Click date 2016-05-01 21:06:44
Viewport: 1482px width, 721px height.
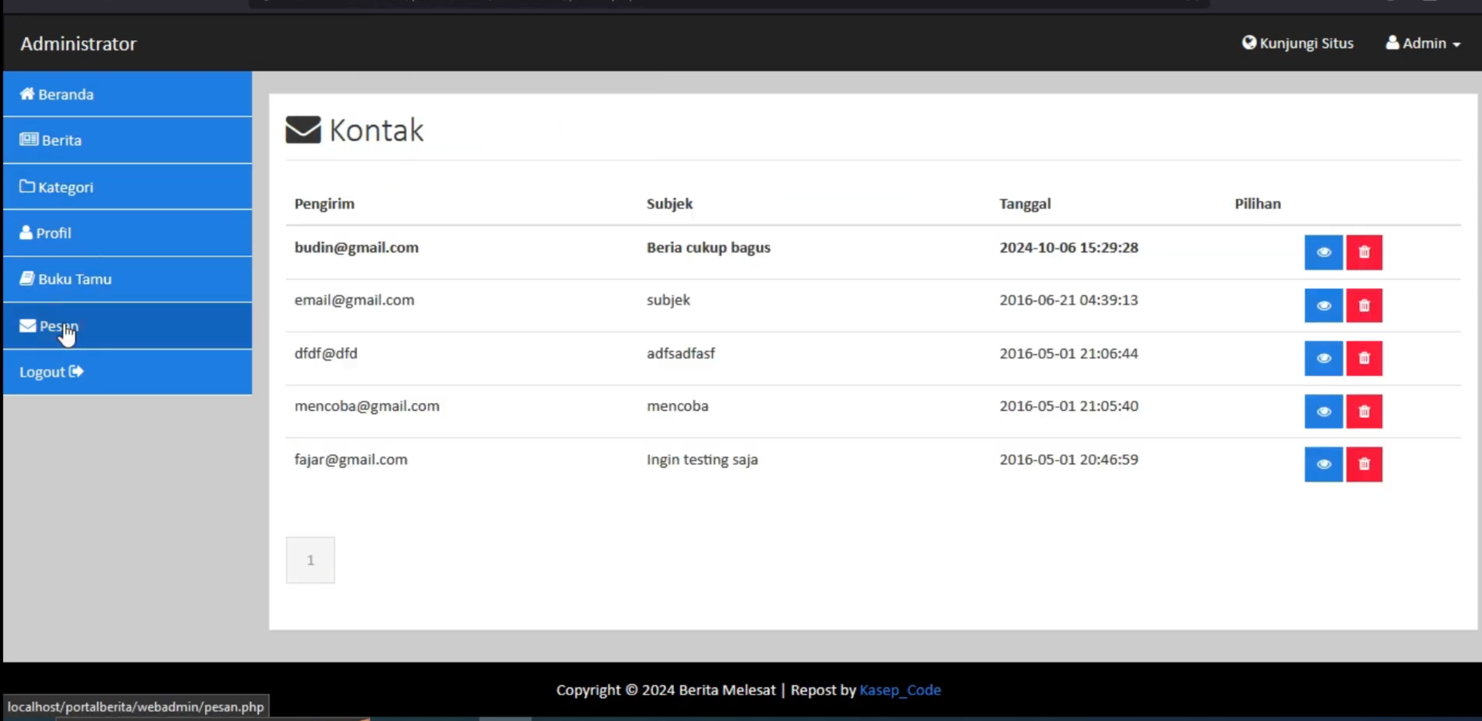[1069, 353]
